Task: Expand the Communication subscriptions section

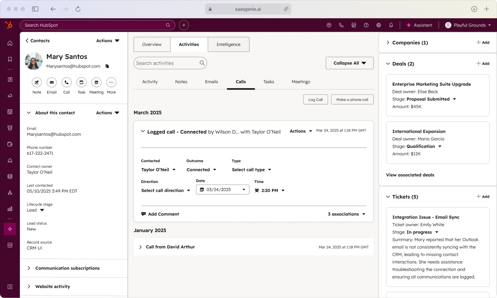Action: click(x=29, y=268)
